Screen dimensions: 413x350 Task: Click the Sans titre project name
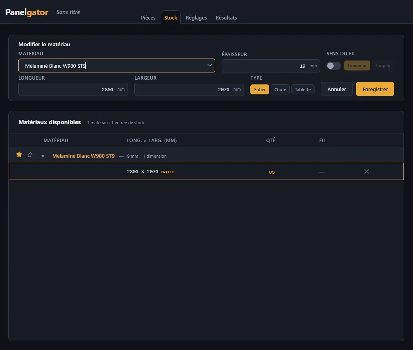pyautogui.click(x=68, y=12)
